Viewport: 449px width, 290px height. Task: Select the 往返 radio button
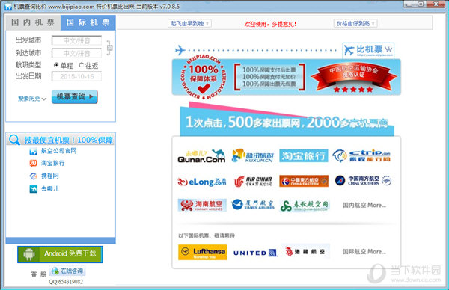tap(81, 65)
